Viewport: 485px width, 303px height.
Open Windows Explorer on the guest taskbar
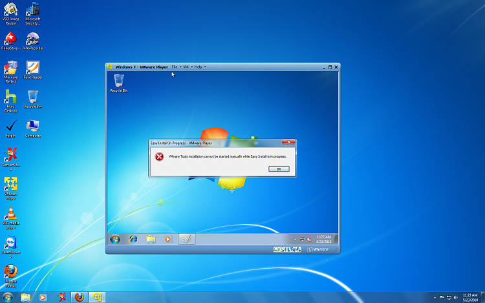click(x=151, y=239)
